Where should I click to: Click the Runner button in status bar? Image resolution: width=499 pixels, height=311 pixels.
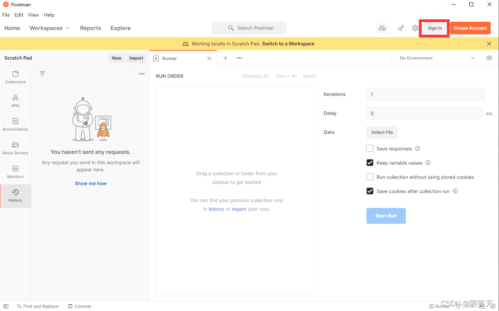click(x=439, y=306)
